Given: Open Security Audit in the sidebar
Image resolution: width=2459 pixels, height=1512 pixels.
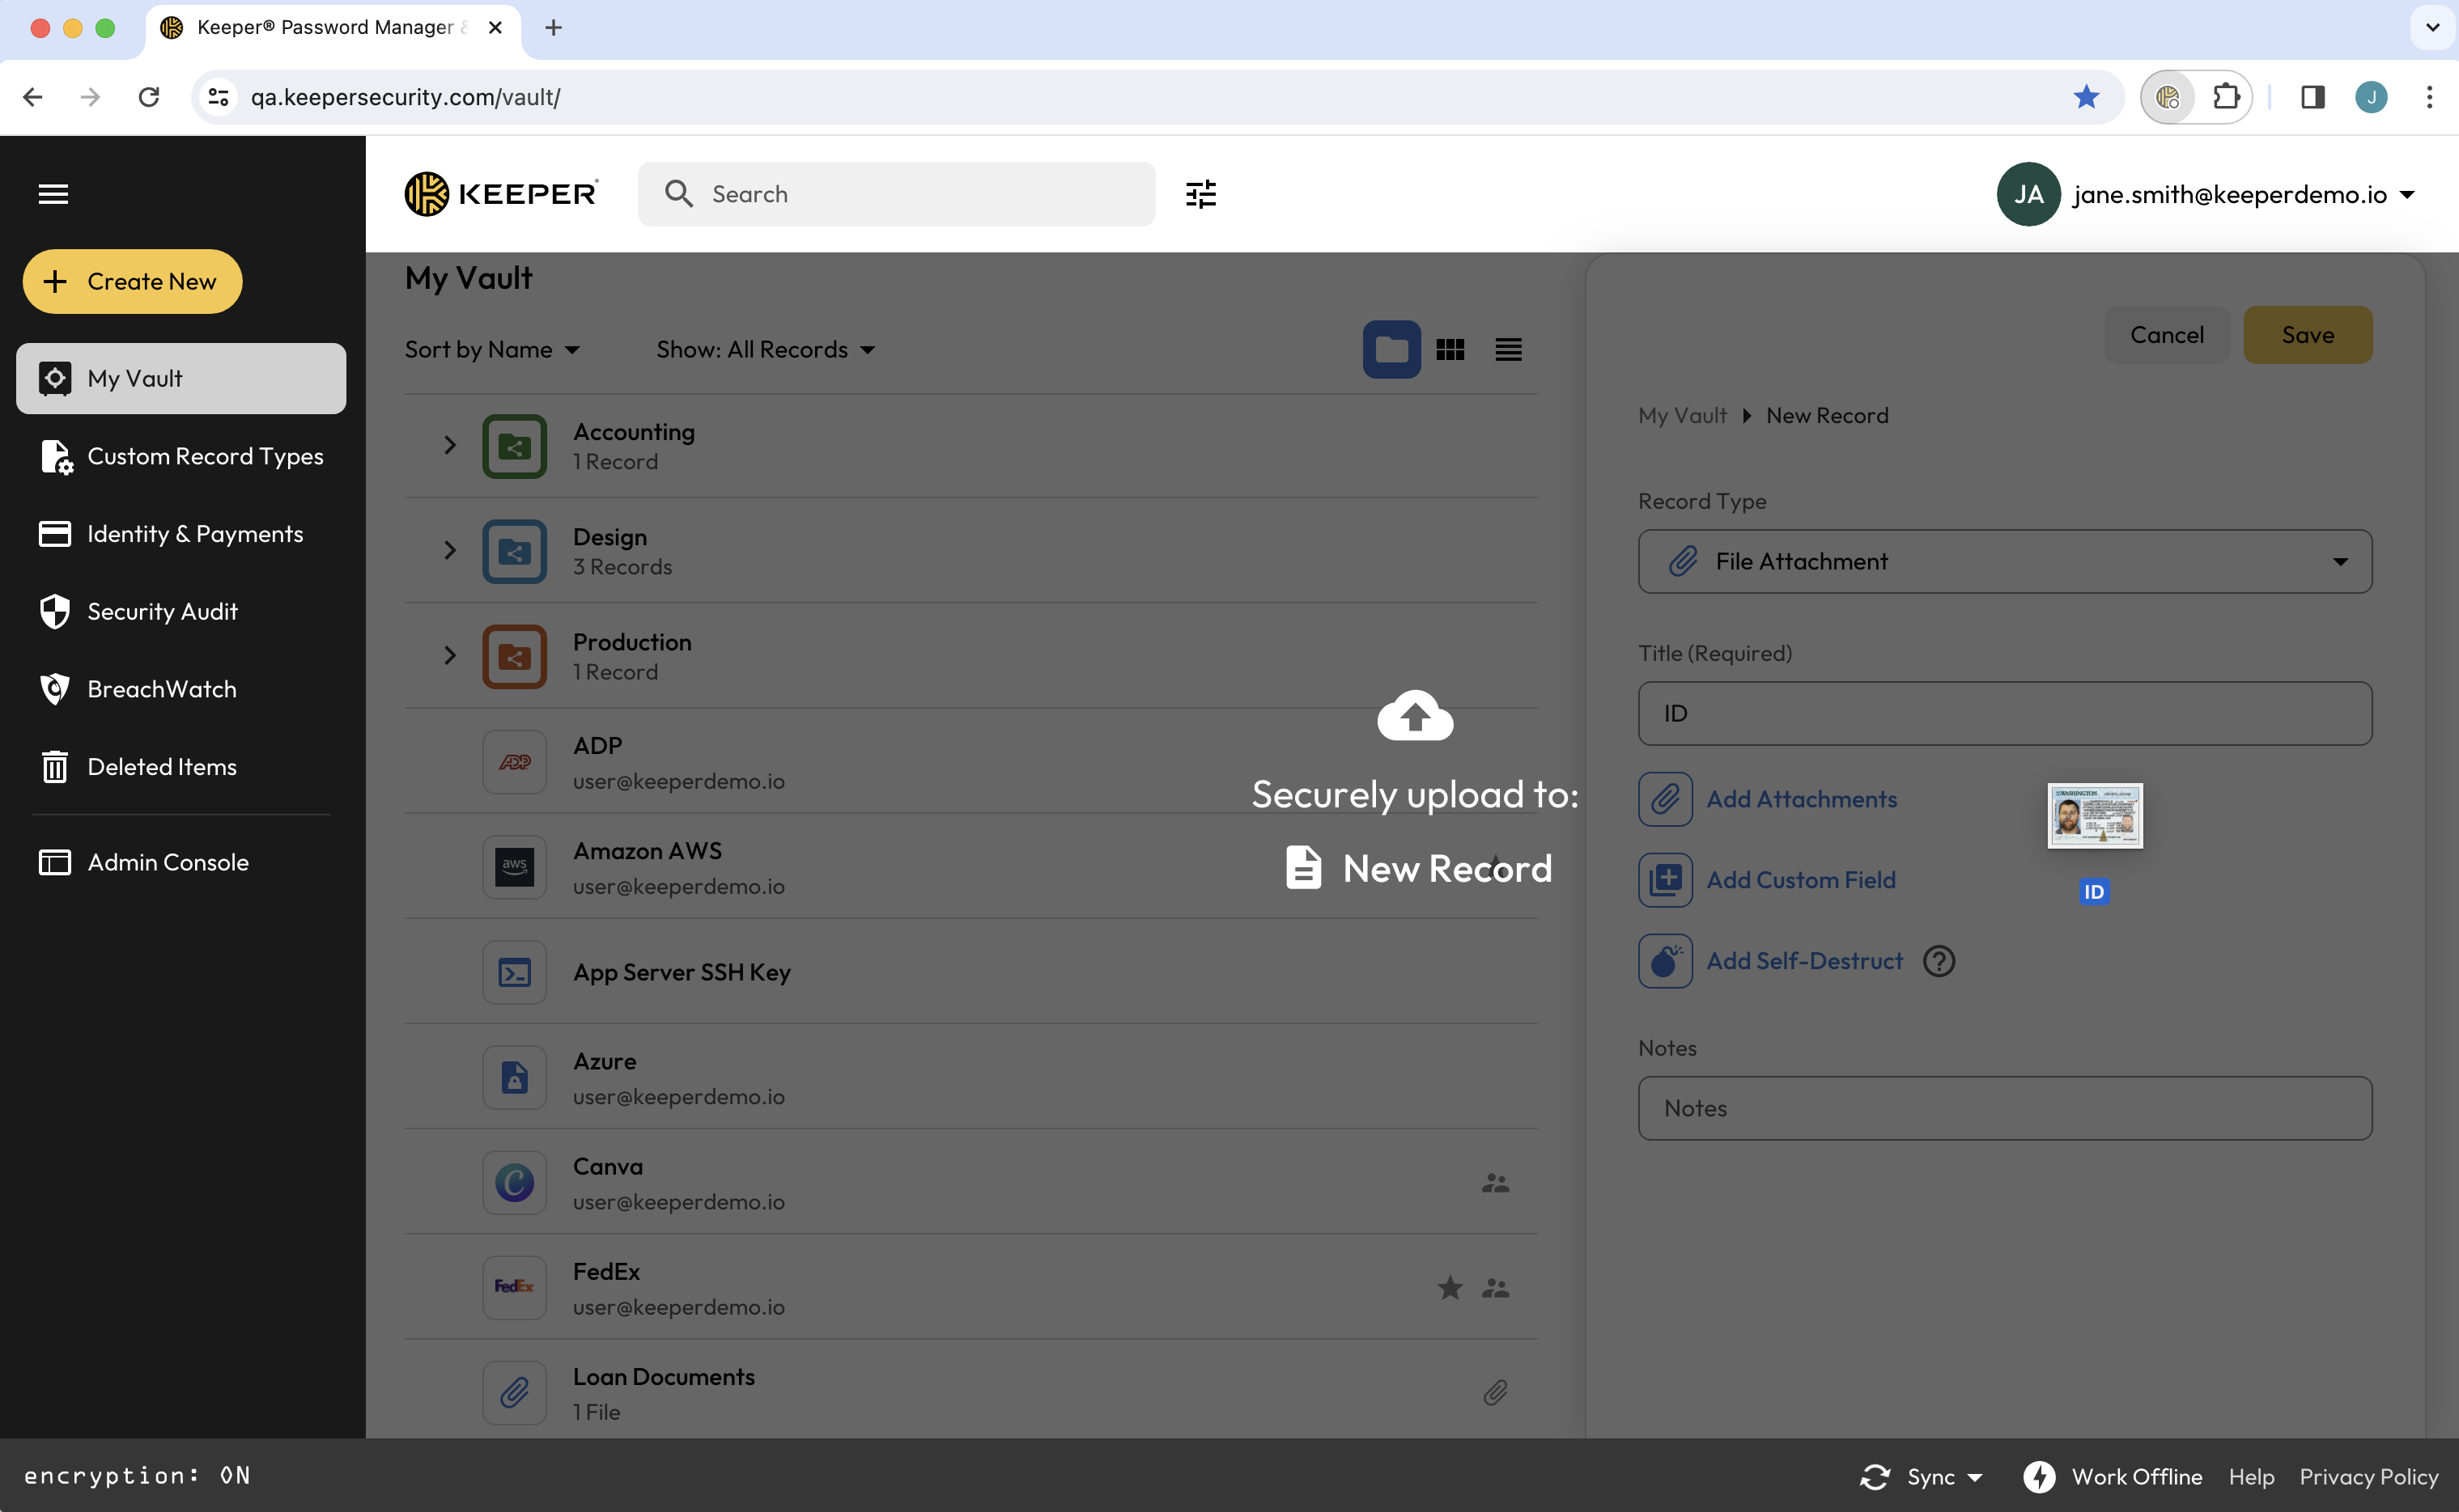Looking at the screenshot, I should coord(162,612).
